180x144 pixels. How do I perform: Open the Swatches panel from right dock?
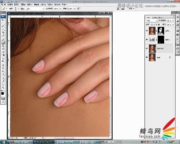click(177, 35)
